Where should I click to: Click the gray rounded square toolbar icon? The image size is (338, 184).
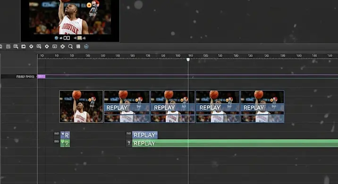[78, 47]
